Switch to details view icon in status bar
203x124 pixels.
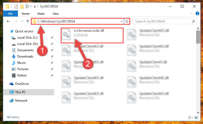(x=190, y=117)
